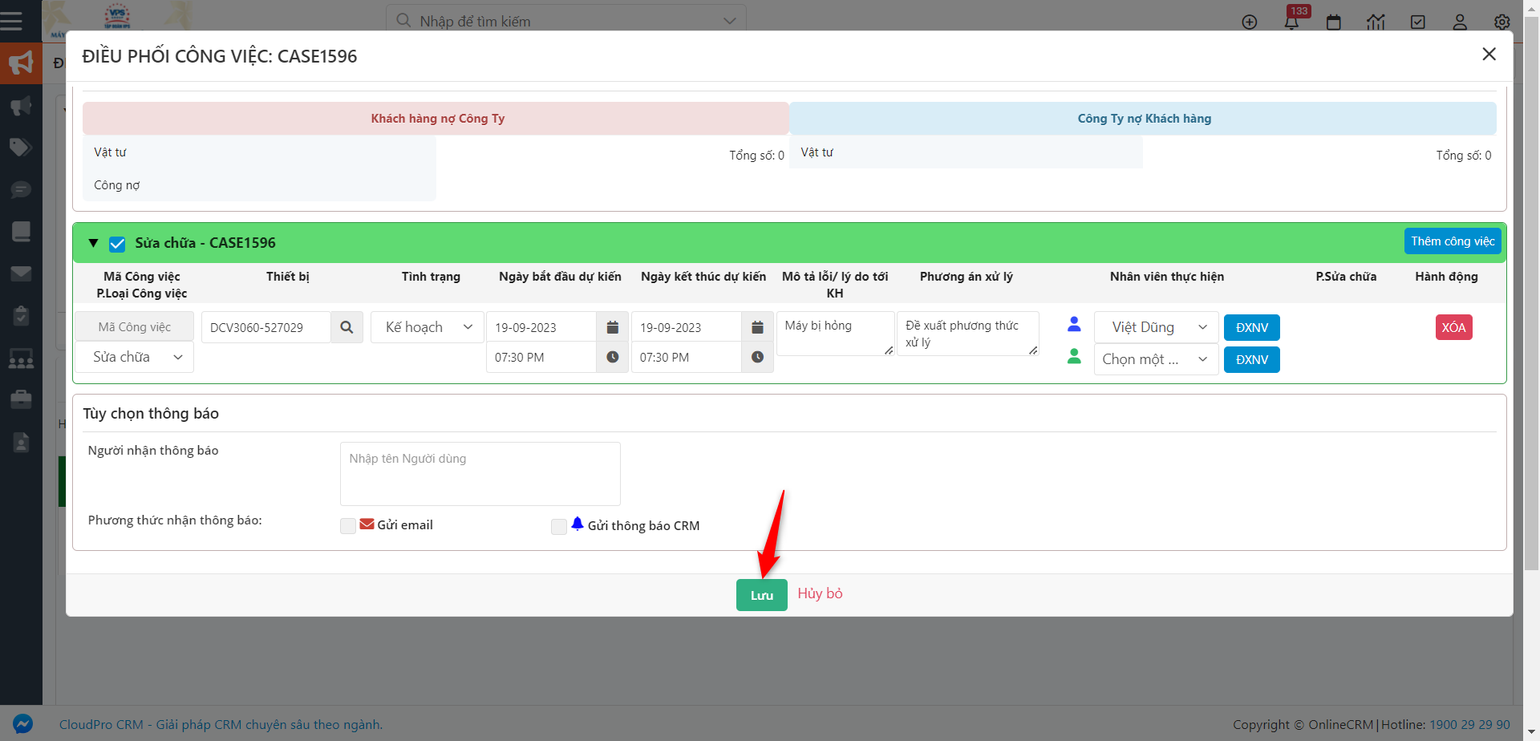This screenshot has height=741, width=1540.
Task: Click the blue main employee person icon
Action: coord(1074,324)
